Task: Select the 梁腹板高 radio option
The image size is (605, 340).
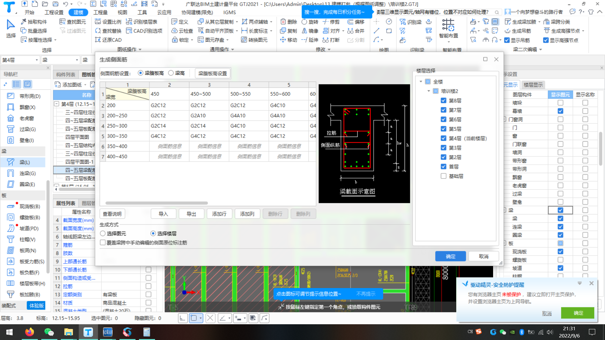Action: tap(141, 73)
